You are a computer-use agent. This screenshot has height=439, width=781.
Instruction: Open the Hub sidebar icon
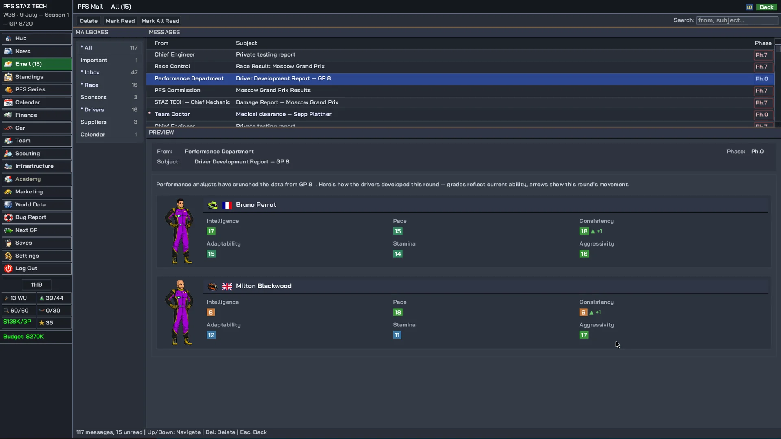(x=8, y=39)
